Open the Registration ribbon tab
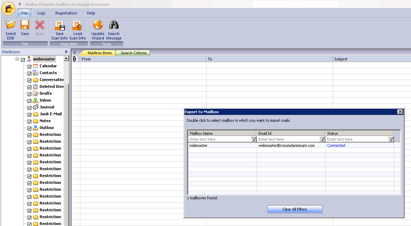The height and width of the screenshot is (226, 411). coord(66,13)
